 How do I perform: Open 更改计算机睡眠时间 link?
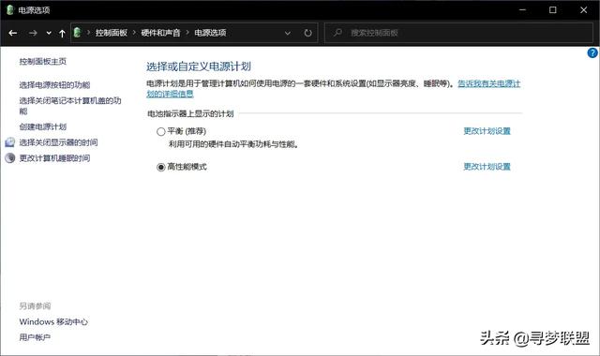[54, 158]
